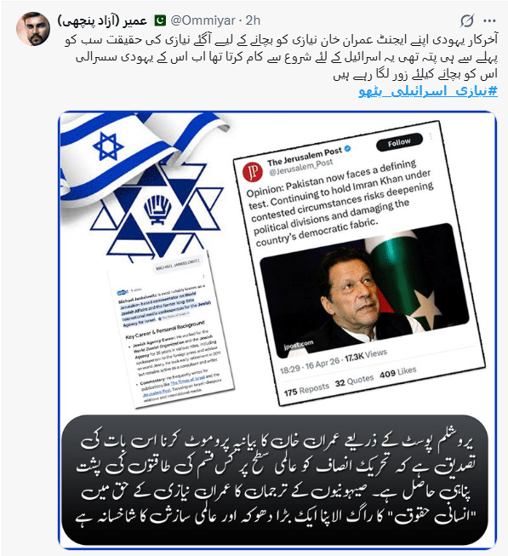Click the @Jerusalem_Post handle text
The width and height of the screenshot is (508, 556).
pyautogui.click(x=301, y=166)
